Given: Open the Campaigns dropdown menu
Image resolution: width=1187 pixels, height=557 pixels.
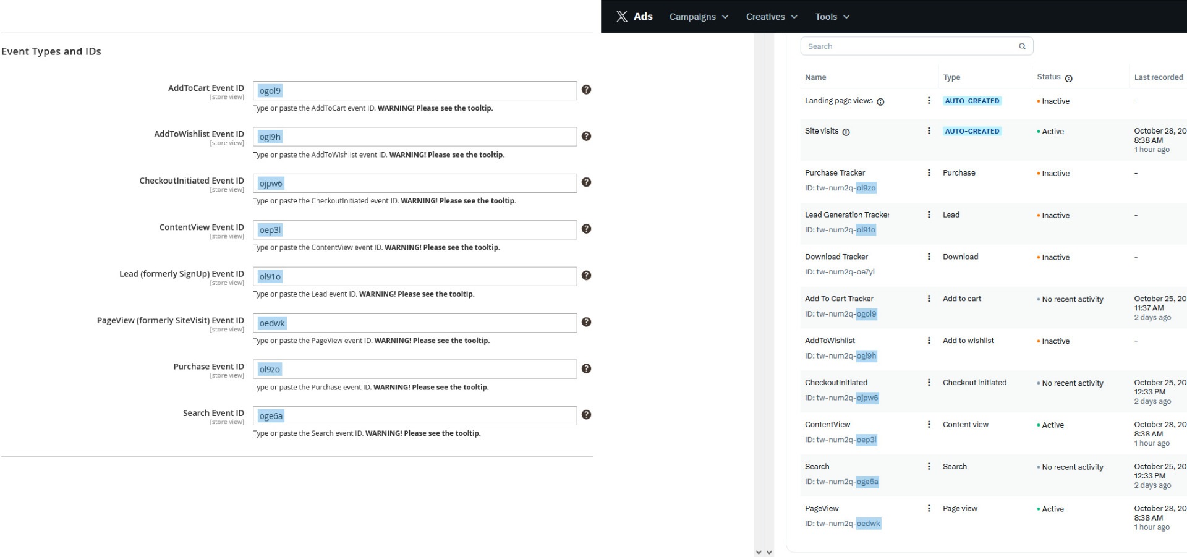Looking at the screenshot, I should pos(699,17).
